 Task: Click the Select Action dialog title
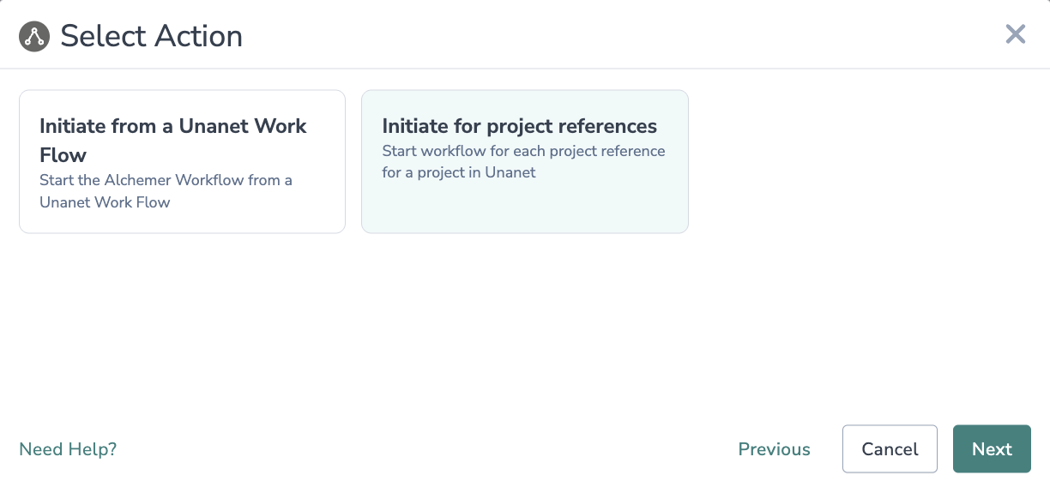[151, 36]
